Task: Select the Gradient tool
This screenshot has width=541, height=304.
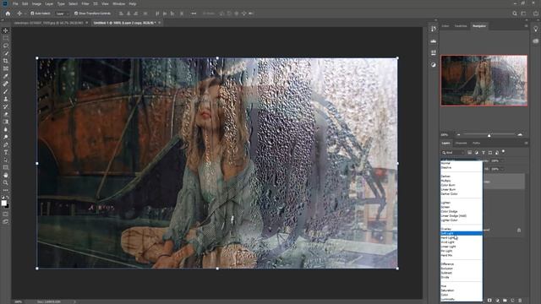Action: [6, 122]
